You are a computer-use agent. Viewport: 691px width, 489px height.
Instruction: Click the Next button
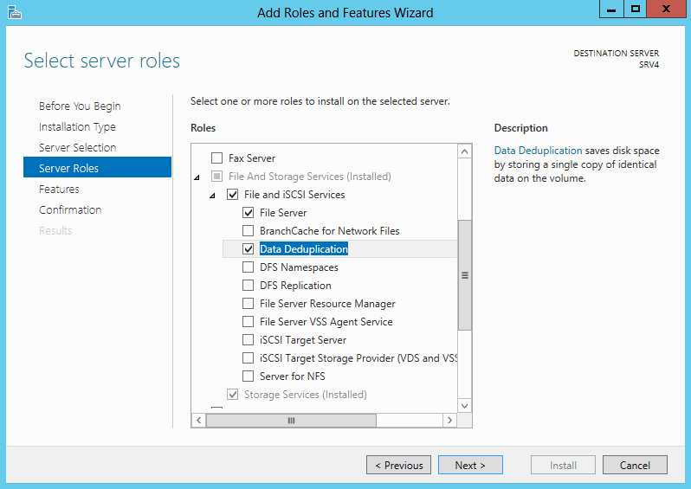[x=470, y=465]
